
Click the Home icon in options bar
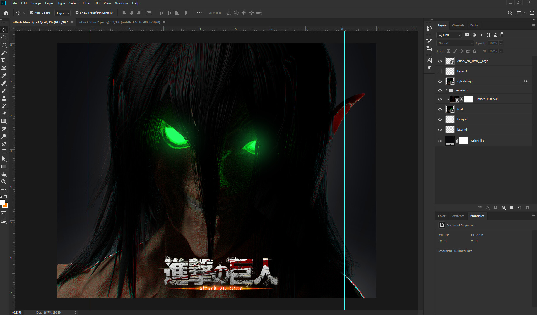point(6,13)
